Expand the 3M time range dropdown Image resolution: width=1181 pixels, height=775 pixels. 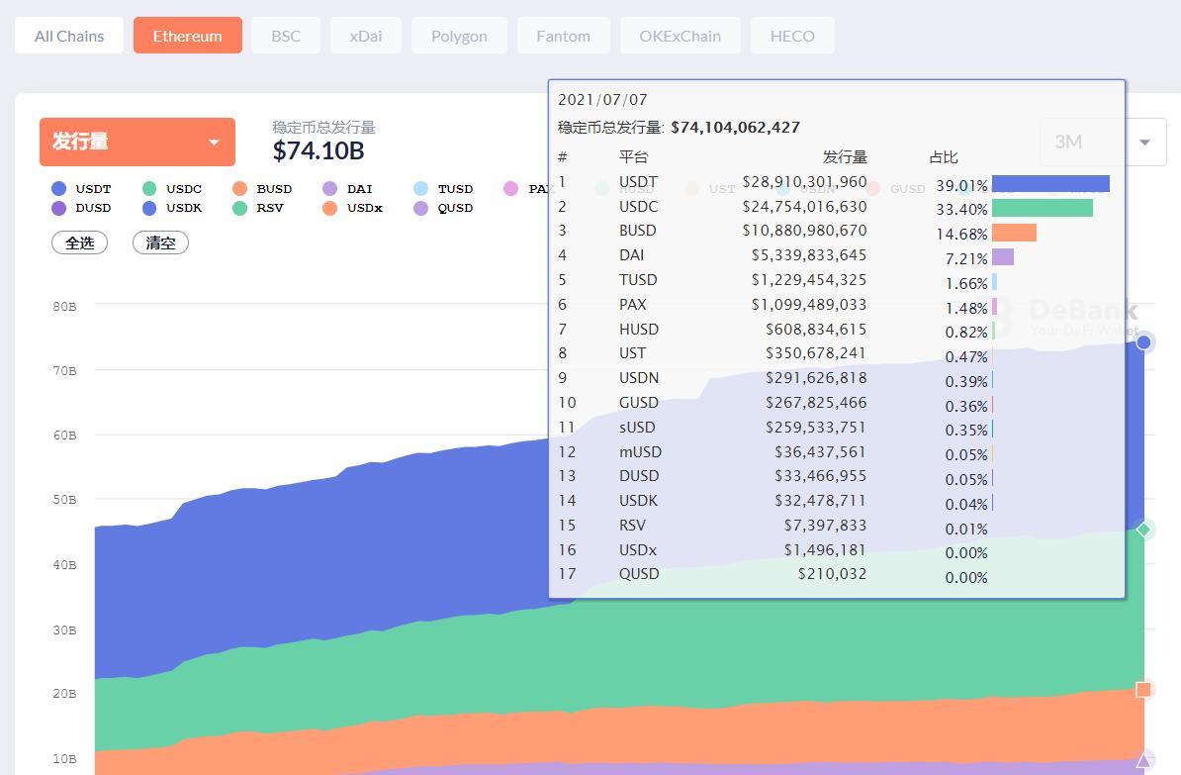coord(1102,142)
